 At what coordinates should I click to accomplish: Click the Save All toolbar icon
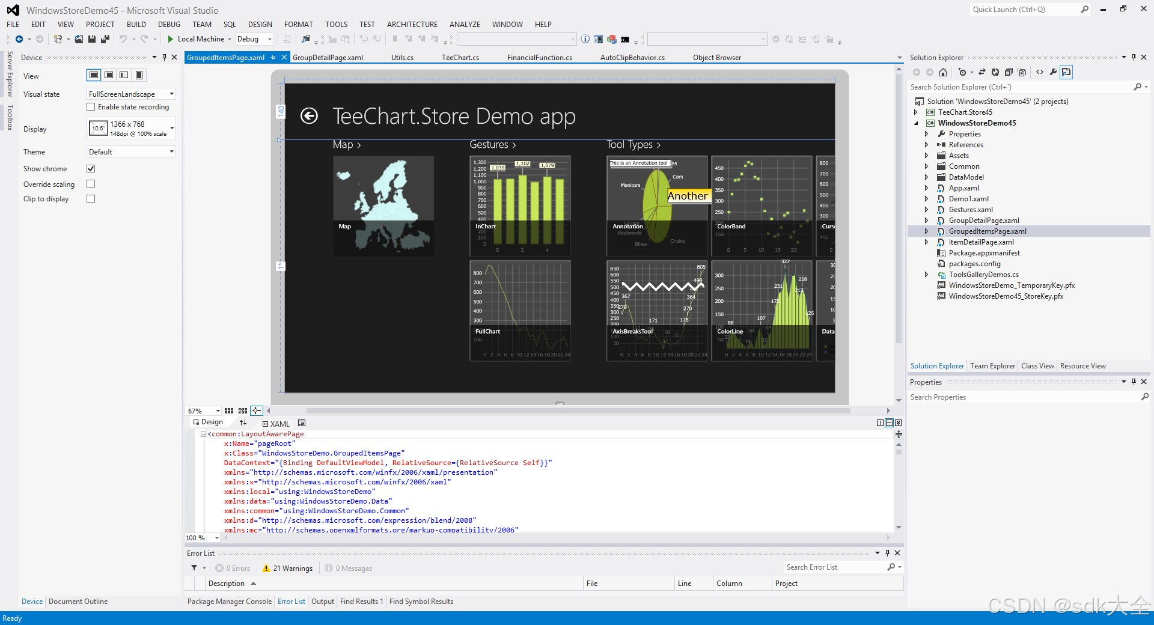tap(105, 39)
